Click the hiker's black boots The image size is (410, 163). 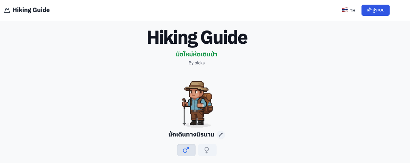pyautogui.click(x=197, y=123)
